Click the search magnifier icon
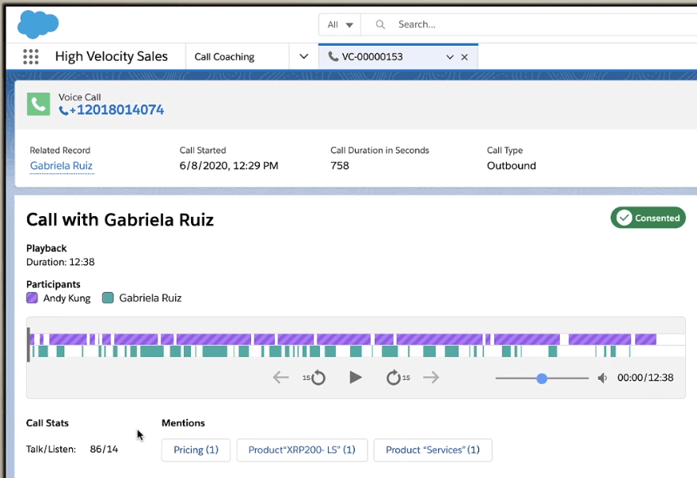Viewport: 697px width, 478px height. pyautogui.click(x=380, y=25)
